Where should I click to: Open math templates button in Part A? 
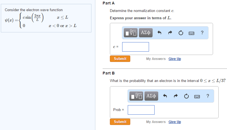[x=131, y=33]
